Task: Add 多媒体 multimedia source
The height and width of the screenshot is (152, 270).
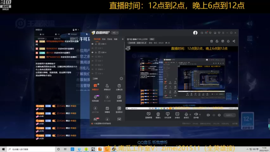Action: pos(177,115)
